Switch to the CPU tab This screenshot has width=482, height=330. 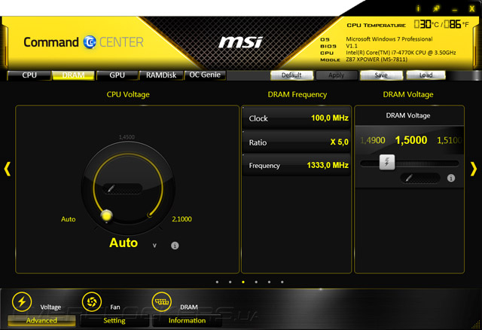pos(29,75)
